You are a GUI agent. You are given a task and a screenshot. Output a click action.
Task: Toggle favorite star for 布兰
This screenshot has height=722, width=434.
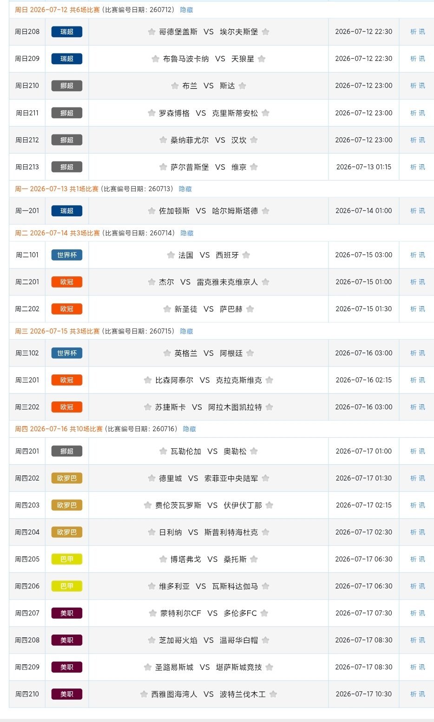[175, 86]
